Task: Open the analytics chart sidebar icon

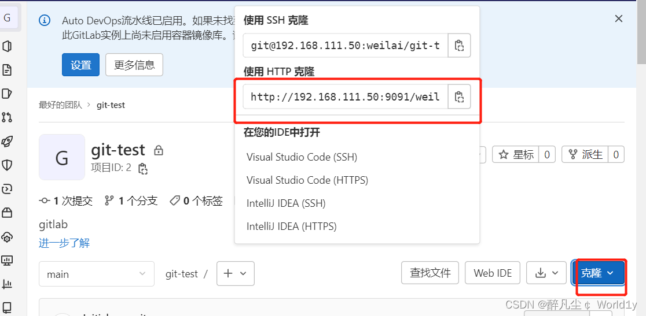Action: [x=7, y=284]
